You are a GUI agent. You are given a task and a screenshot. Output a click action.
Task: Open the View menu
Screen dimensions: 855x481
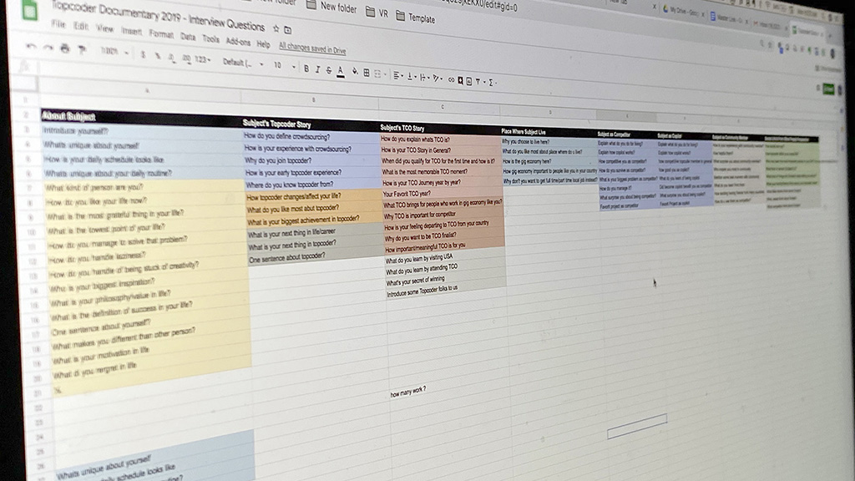[104, 28]
